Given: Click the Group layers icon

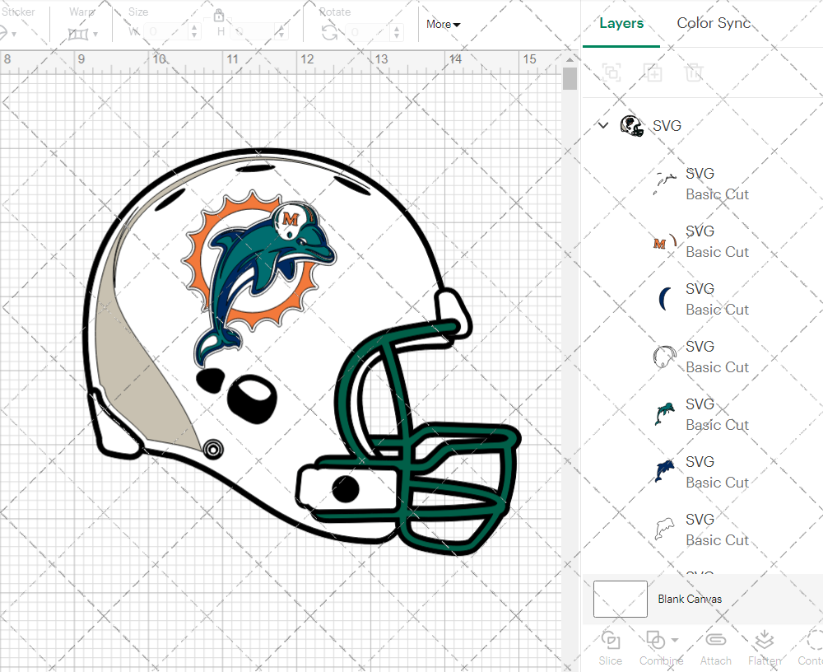Looking at the screenshot, I should (611, 72).
